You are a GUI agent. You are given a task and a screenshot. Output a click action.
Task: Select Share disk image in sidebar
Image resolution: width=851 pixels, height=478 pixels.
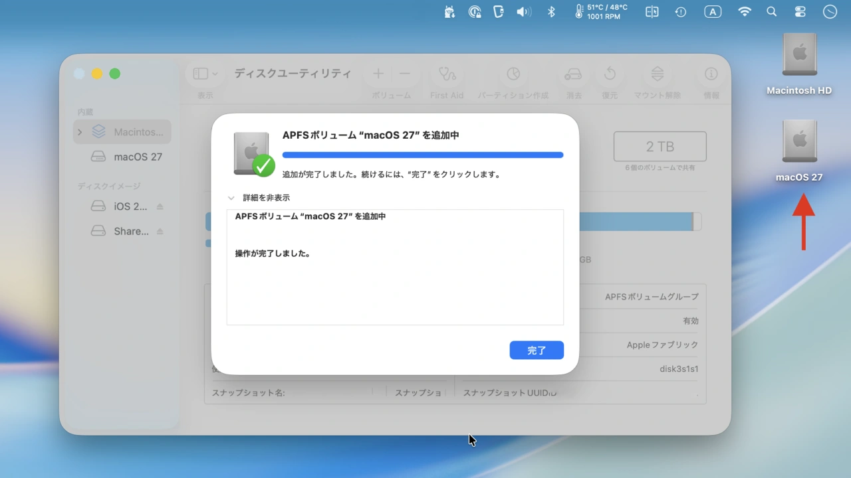120,231
